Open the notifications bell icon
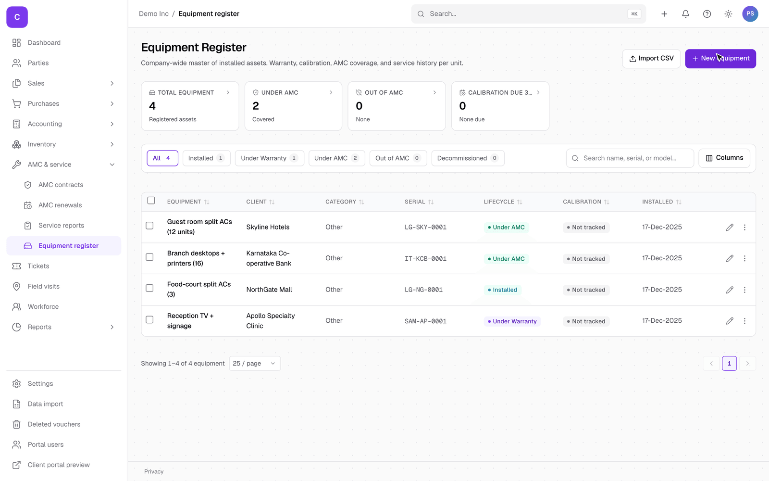Screen dimensions: 769x481 tap(685, 14)
